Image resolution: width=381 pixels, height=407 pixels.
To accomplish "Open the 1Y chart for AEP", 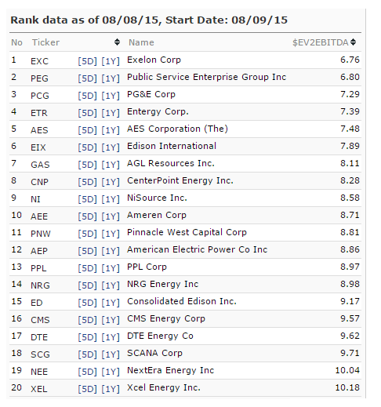I will tap(111, 251).
